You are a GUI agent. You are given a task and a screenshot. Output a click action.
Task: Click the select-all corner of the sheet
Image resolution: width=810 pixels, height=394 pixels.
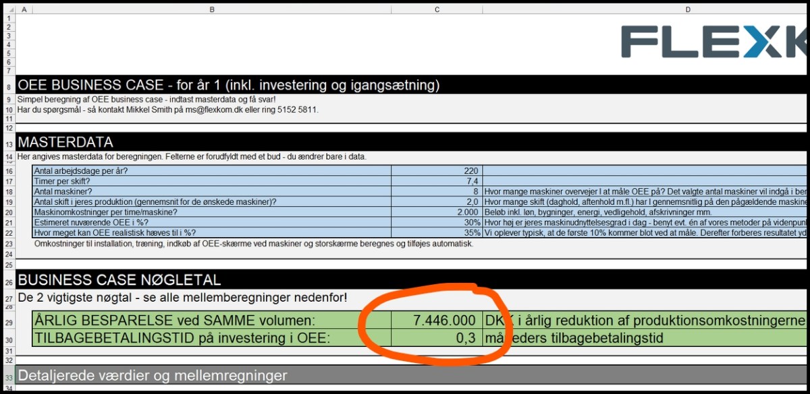click(x=9, y=9)
